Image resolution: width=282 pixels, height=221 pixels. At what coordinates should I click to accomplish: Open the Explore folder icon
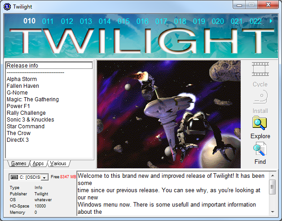click(260, 123)
